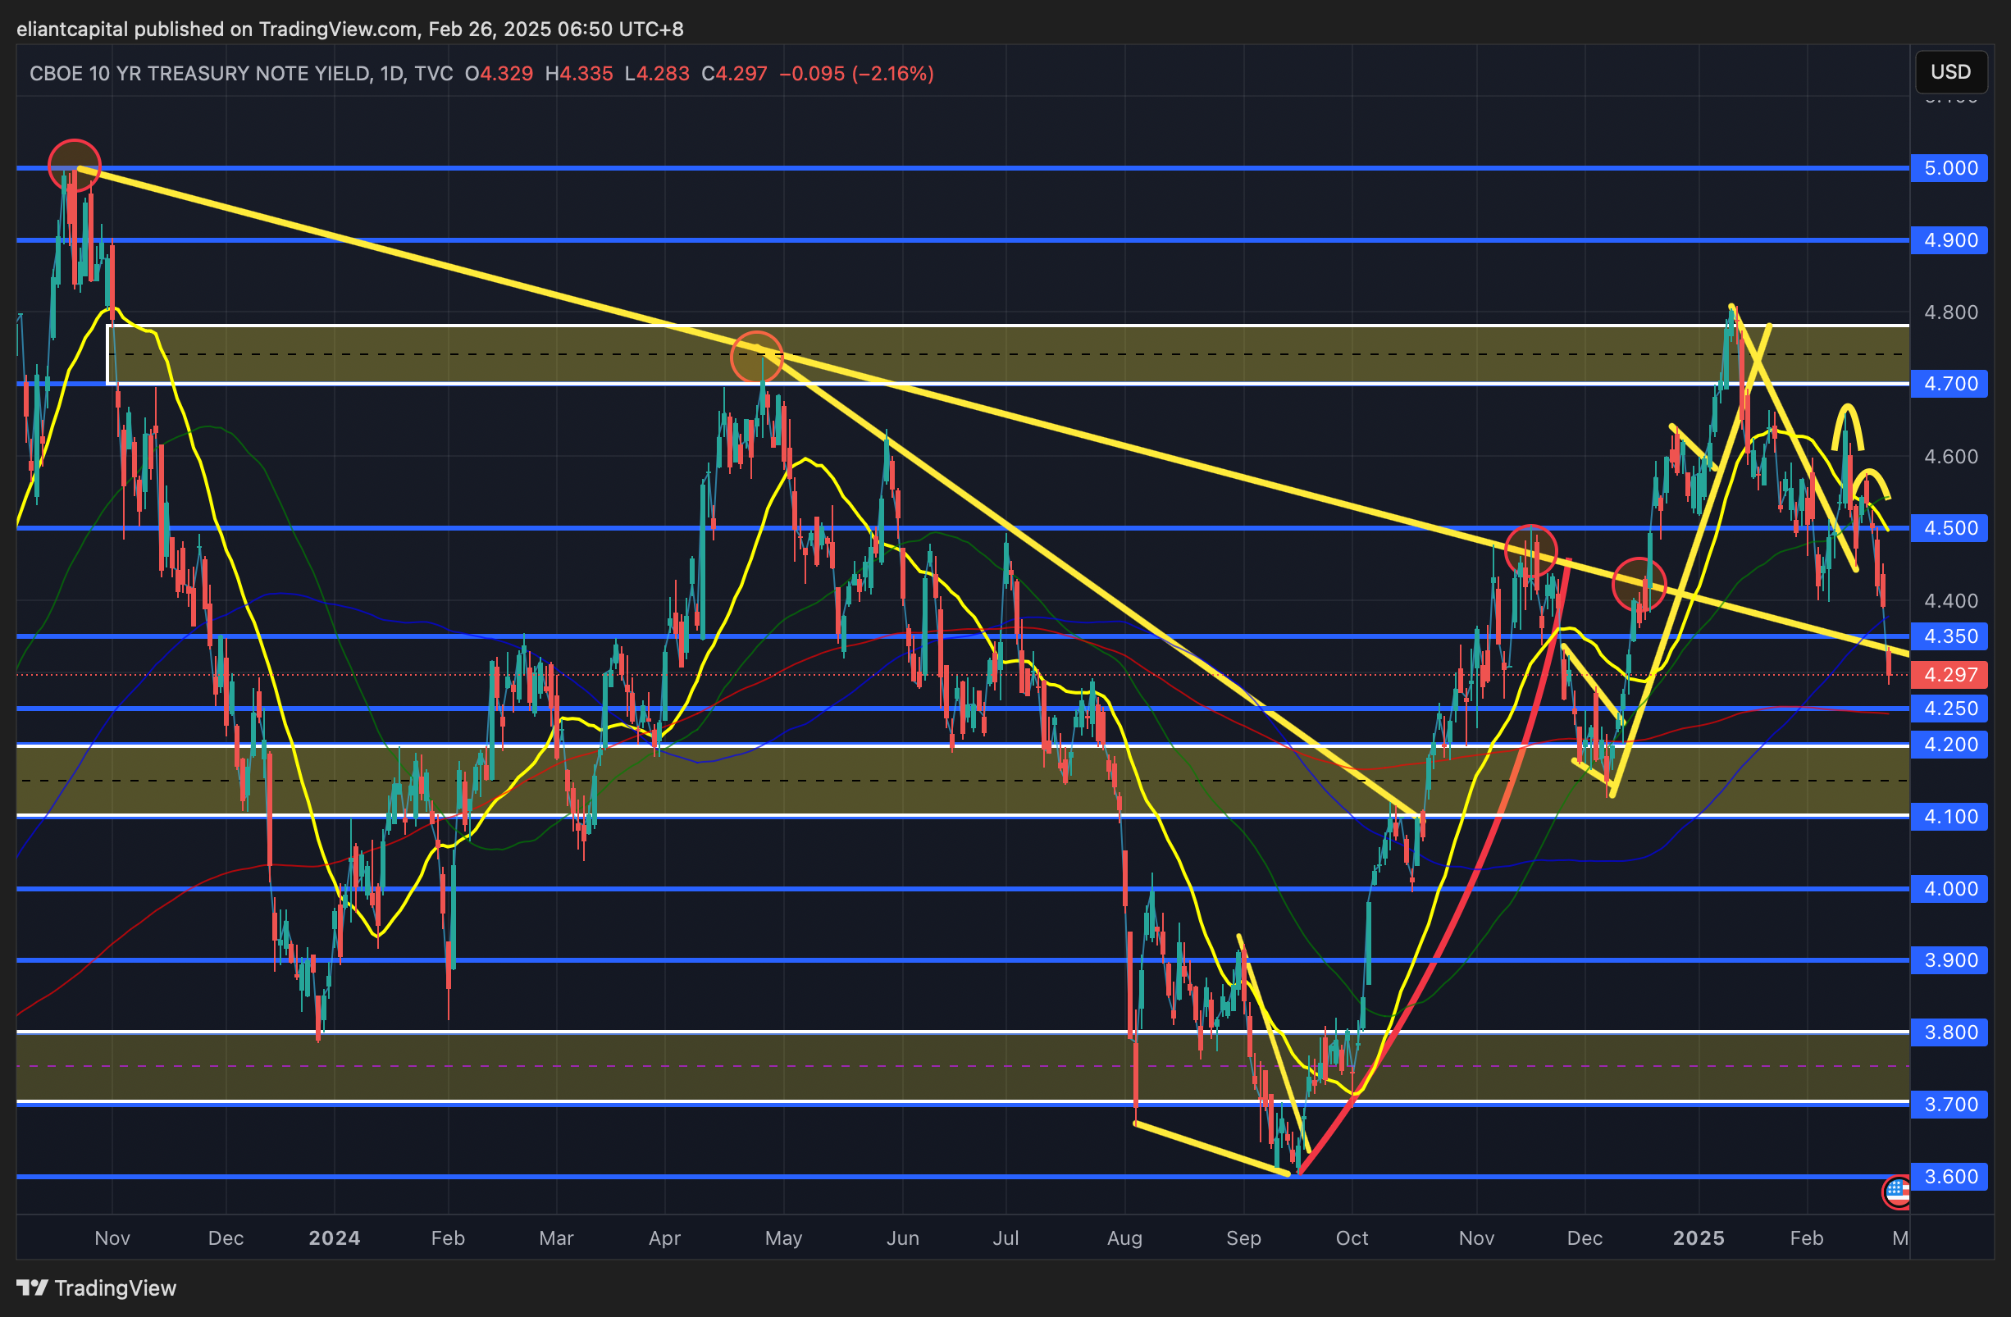Click the 4.350 price level label

[x=1950, y=636]
